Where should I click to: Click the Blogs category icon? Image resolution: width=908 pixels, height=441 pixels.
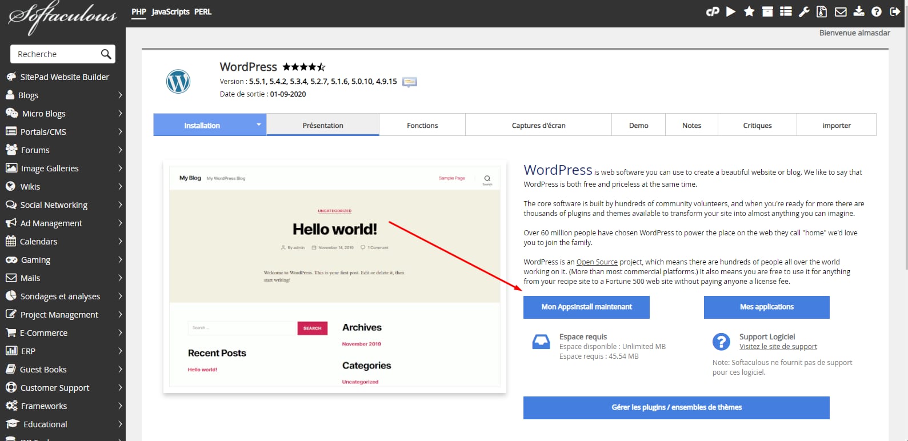(10, 95)
